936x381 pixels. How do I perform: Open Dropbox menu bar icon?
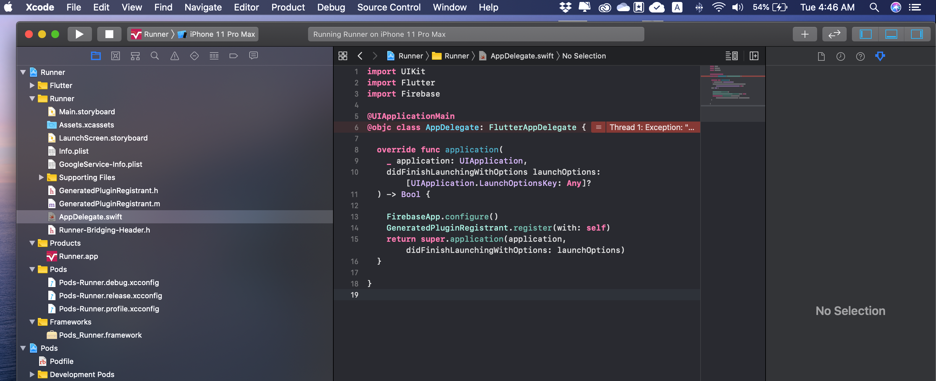(566, 7)
